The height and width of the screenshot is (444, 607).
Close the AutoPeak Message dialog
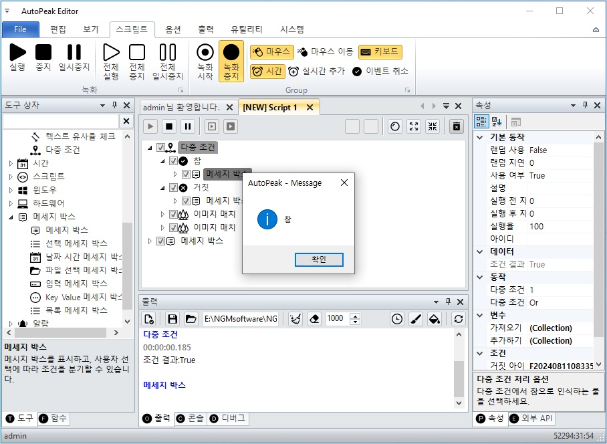[344, 183]
